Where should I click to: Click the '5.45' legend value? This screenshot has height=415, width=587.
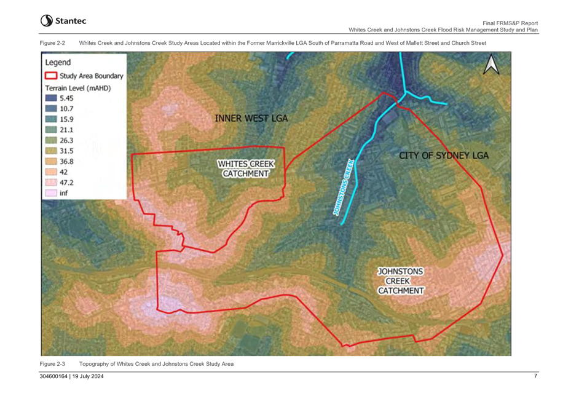[66, 98]
